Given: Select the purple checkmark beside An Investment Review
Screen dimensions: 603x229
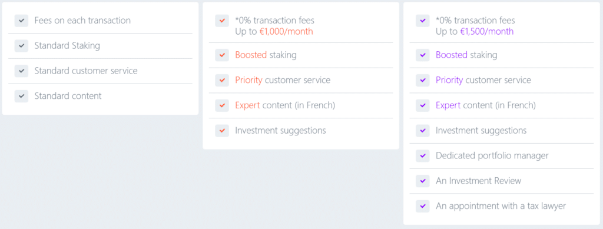Looking at the screenshot, I should tap(423, 181).
